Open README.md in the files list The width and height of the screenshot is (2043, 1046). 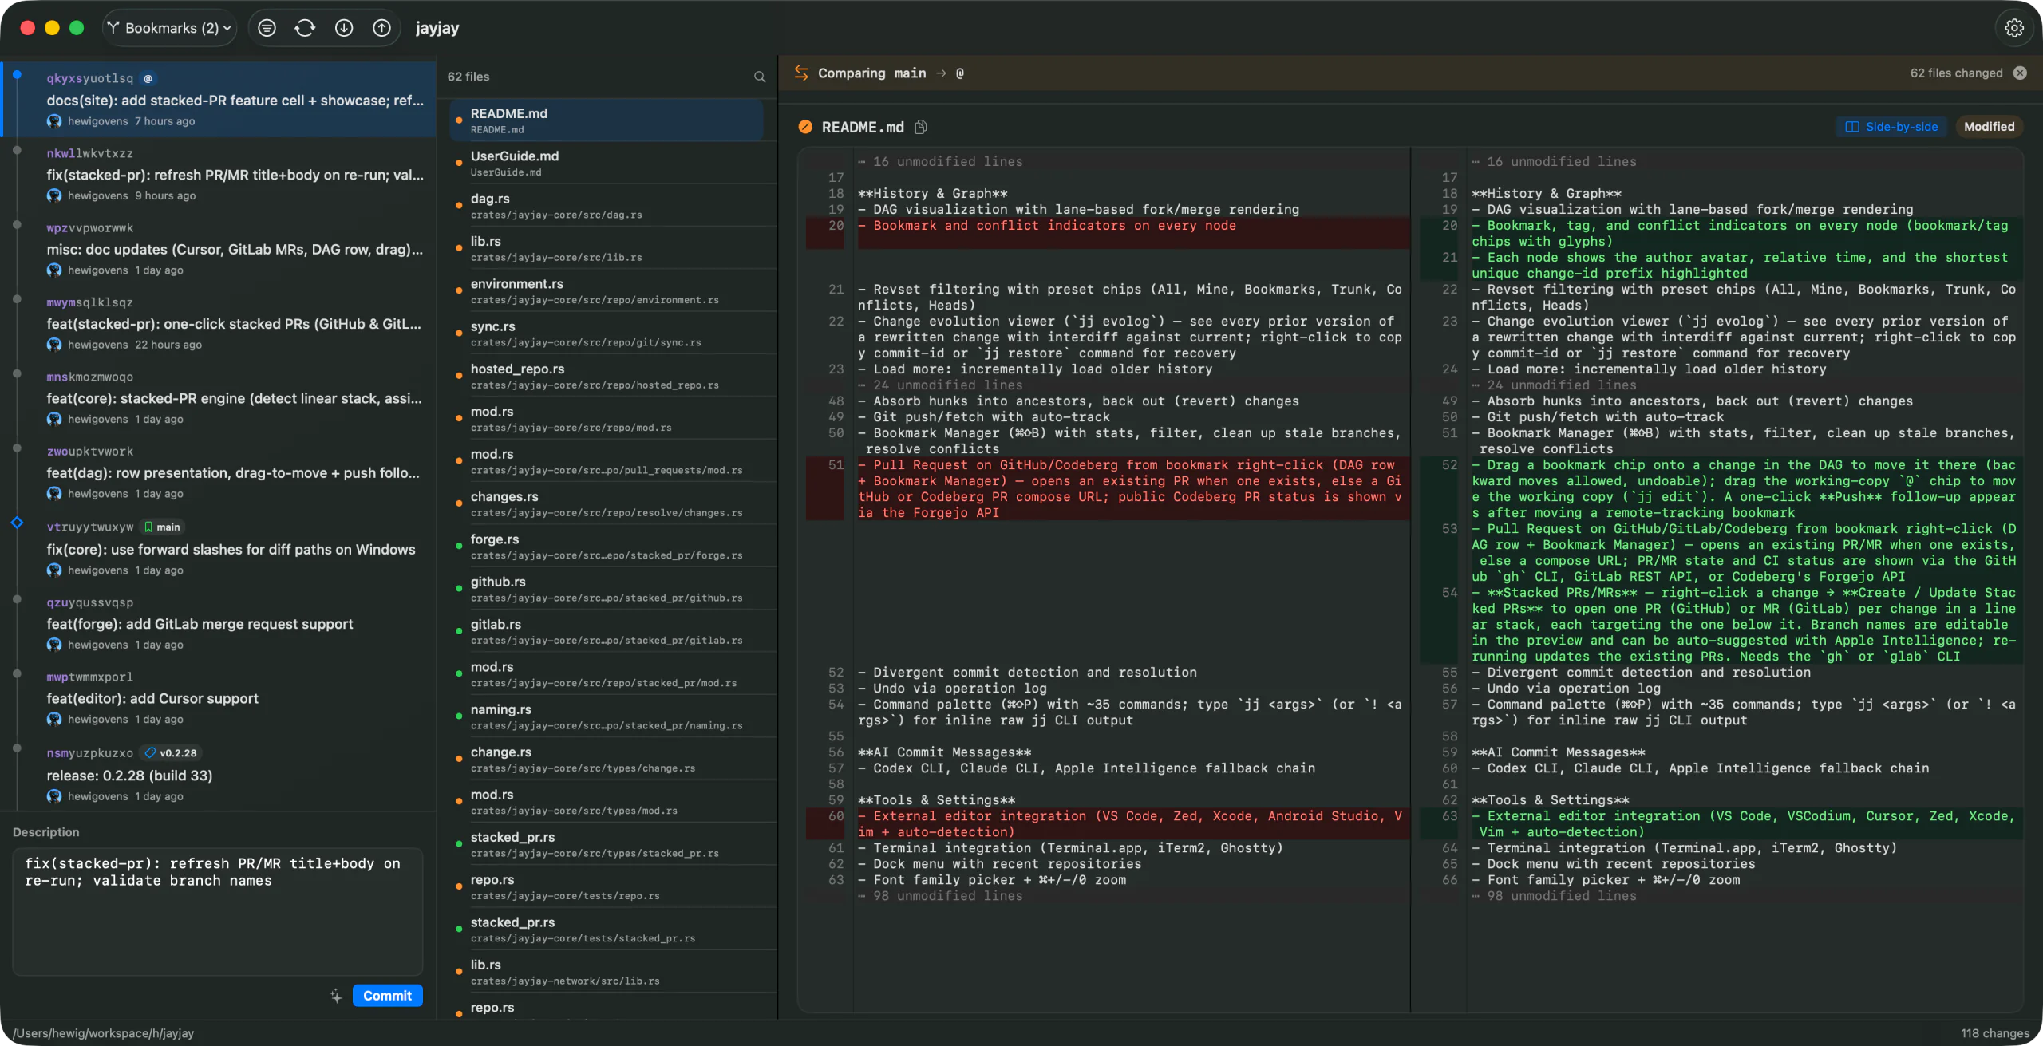coord(607,120)
